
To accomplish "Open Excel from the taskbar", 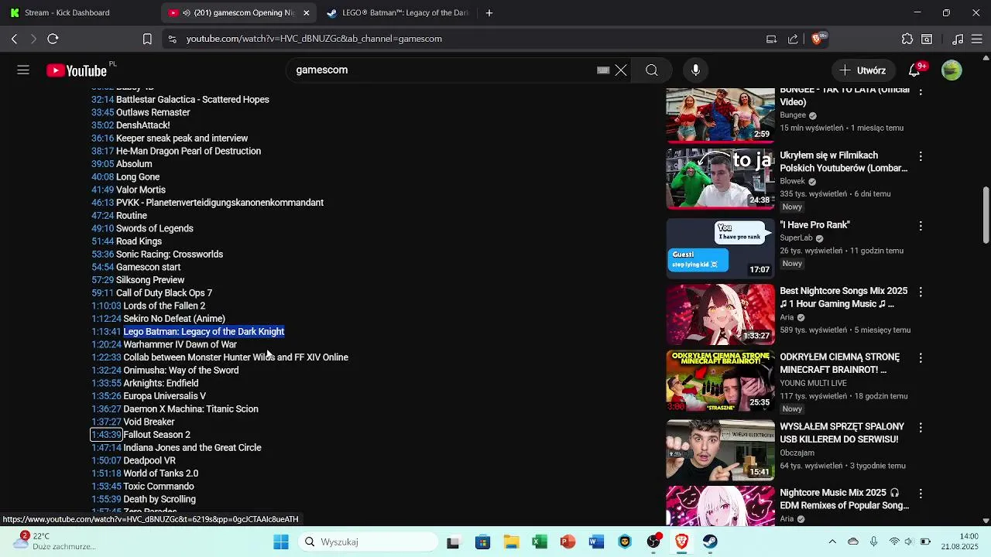I will [540, 542].
